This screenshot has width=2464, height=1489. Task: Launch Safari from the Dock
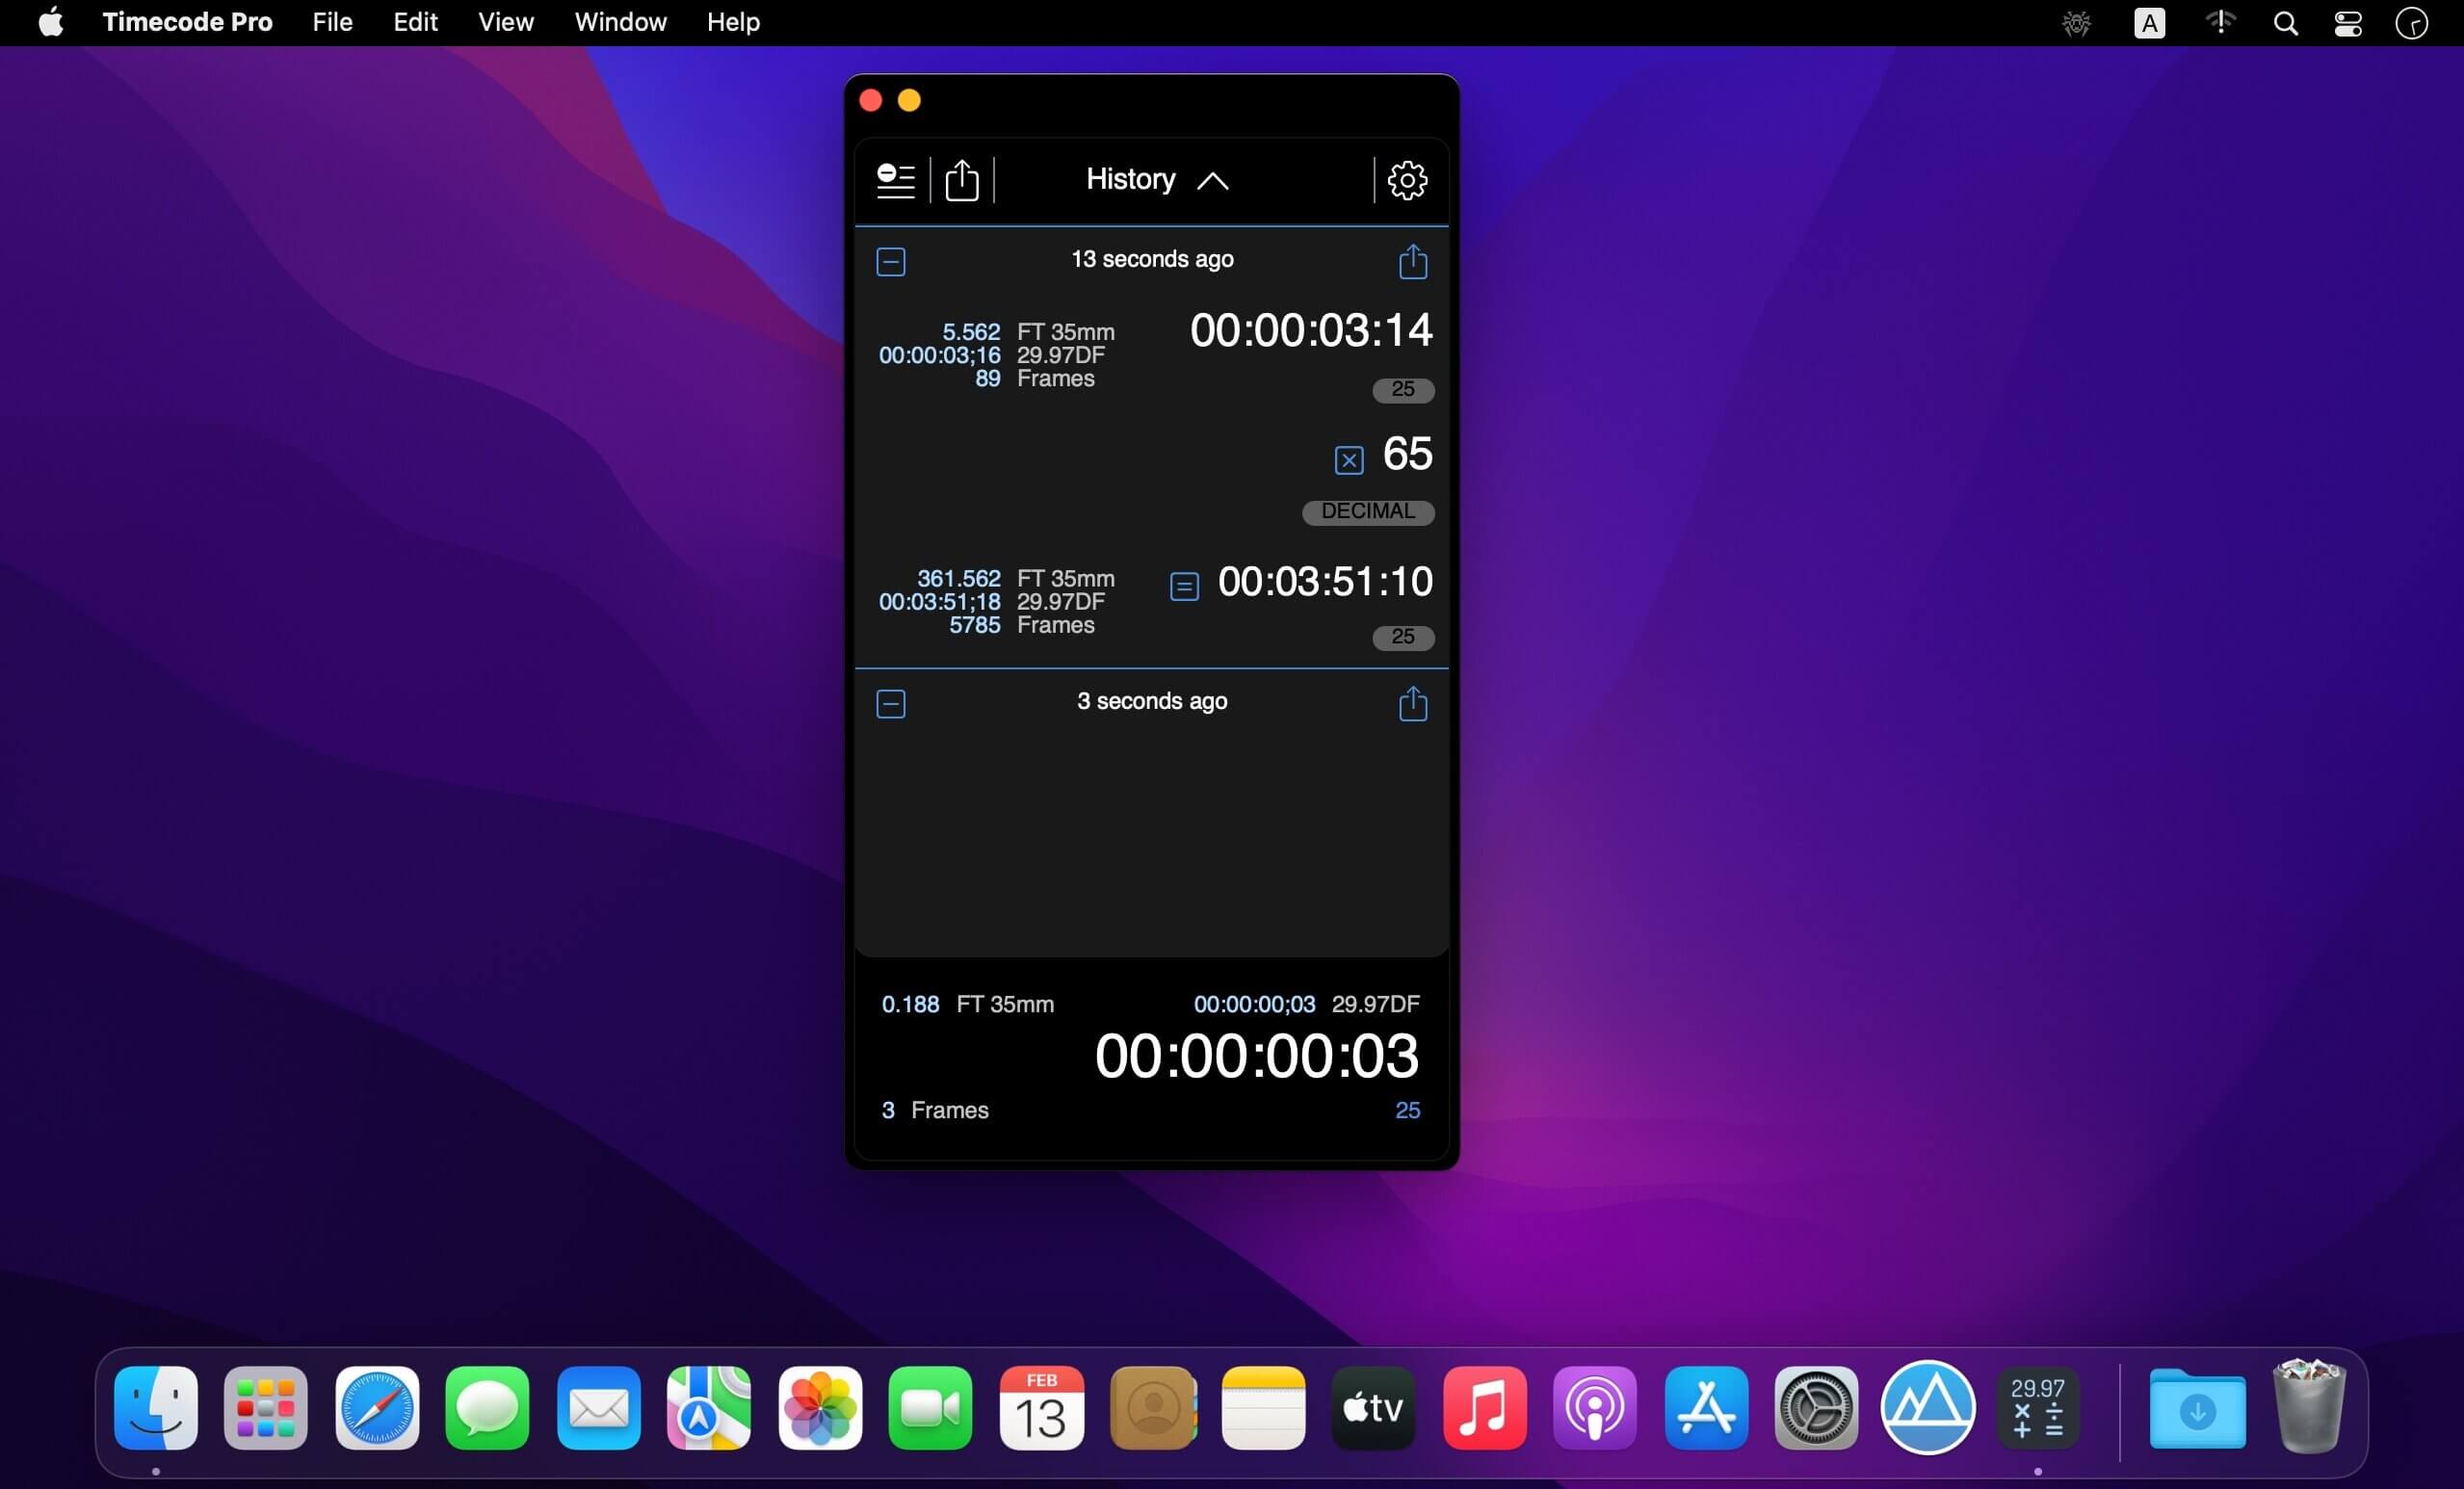pos(377,1407)
